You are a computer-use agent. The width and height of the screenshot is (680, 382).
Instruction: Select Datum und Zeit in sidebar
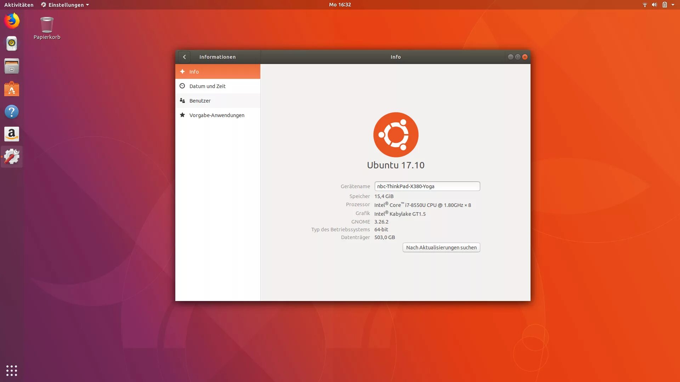point(208,86)
